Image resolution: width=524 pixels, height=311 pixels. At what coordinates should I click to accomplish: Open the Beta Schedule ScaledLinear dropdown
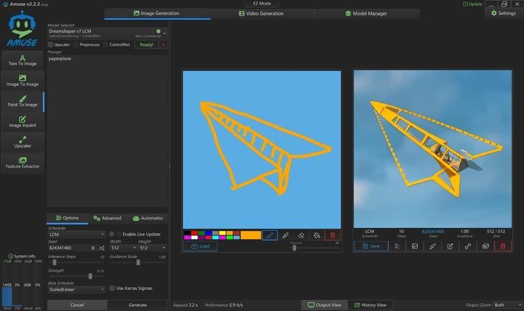(x=76, y=289)
